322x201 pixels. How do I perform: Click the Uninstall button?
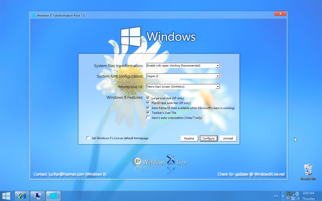[228, 138]
